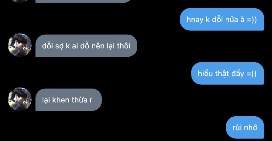Click the "lại khen thừa r" received bubble
The width and height of the screenshot is (272, 141).
(x=69, y=100)
